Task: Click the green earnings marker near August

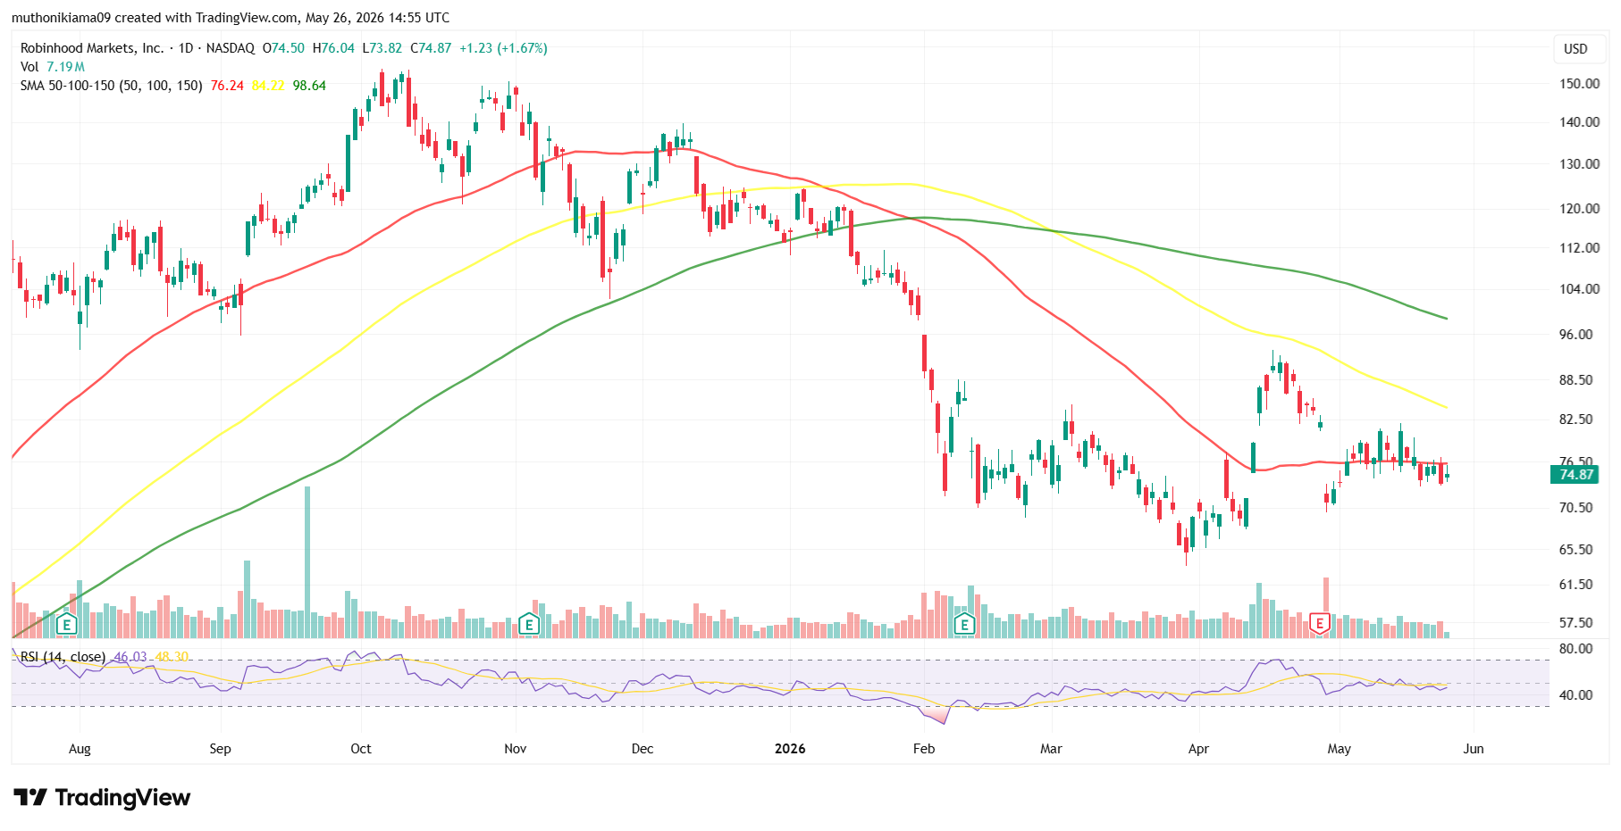Action: (x=66, y=624)
